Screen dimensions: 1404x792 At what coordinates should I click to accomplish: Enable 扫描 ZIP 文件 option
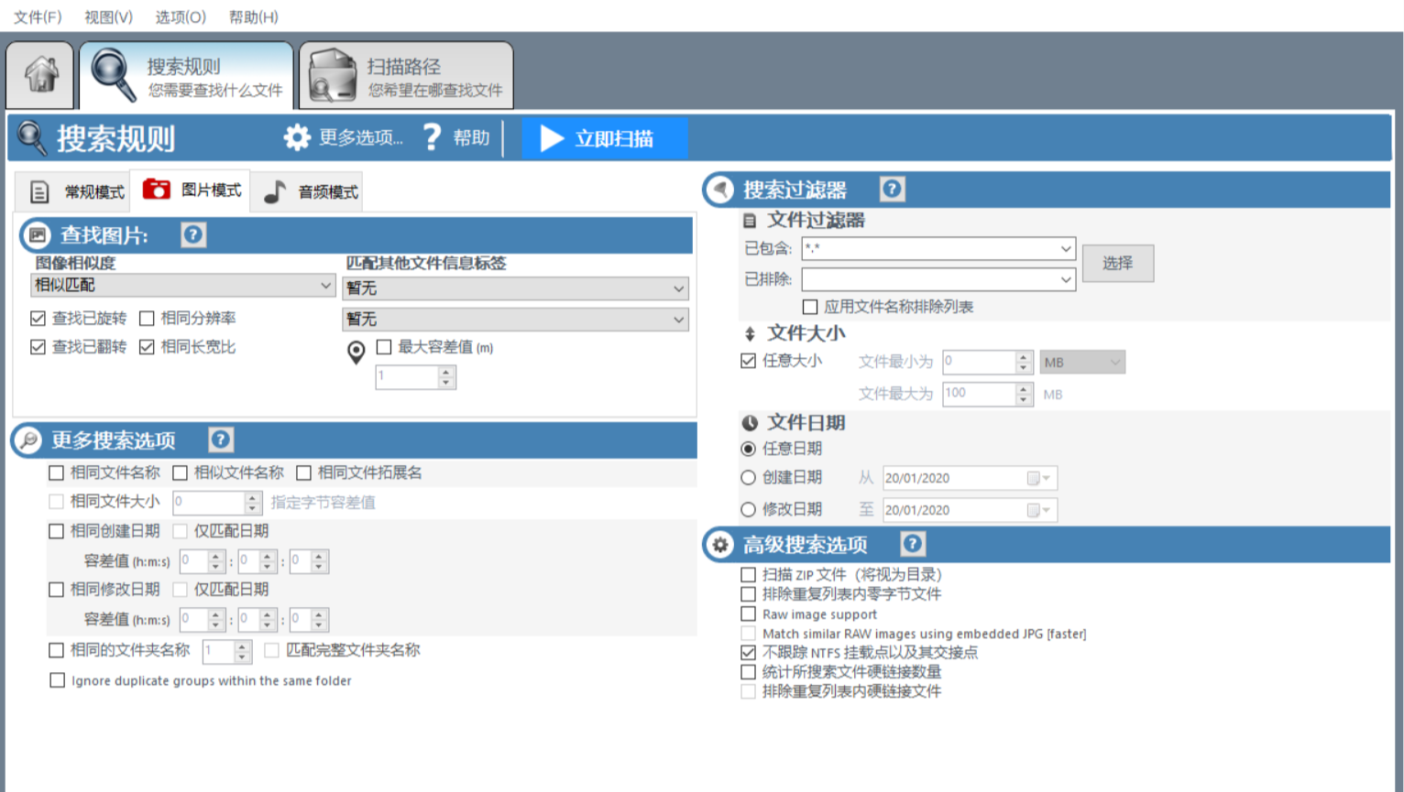coord(748,575)
